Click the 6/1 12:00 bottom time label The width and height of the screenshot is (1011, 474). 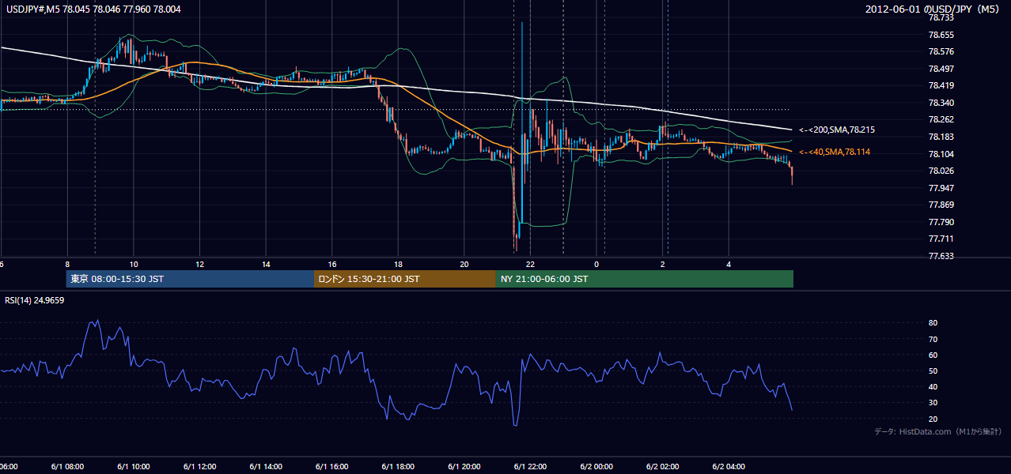tap(199, 466)
